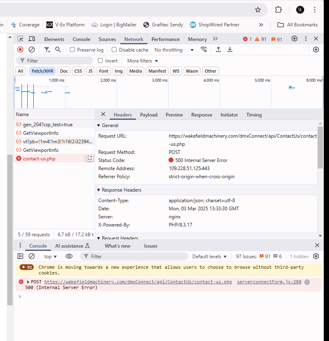Switch to the Payload tab

[x=149, y=115]
